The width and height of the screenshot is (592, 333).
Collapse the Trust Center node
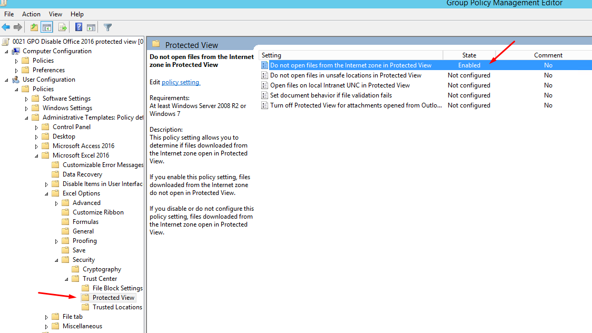click(x=66, y=279)
